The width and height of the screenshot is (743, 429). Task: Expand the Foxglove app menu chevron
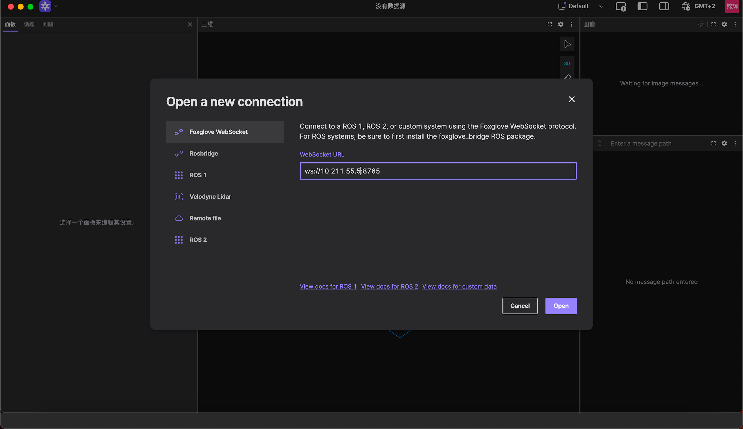pyautogui.click(x=56, y=7)
